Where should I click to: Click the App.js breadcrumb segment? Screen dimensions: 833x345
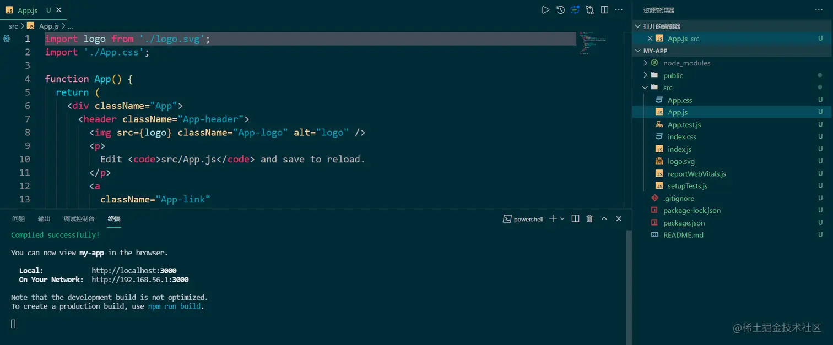pyautogui.click(x=48, y=26)
